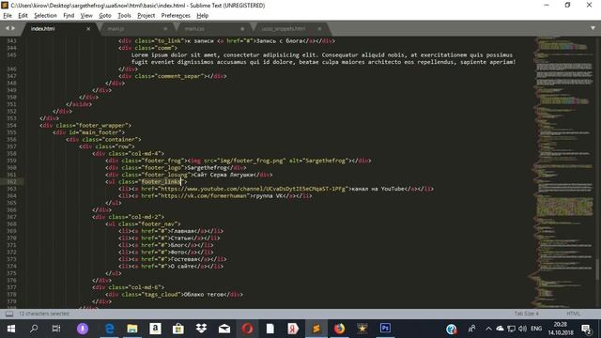Switch the ENG input language
The image size is (601, 338).
tap(536, 329)
